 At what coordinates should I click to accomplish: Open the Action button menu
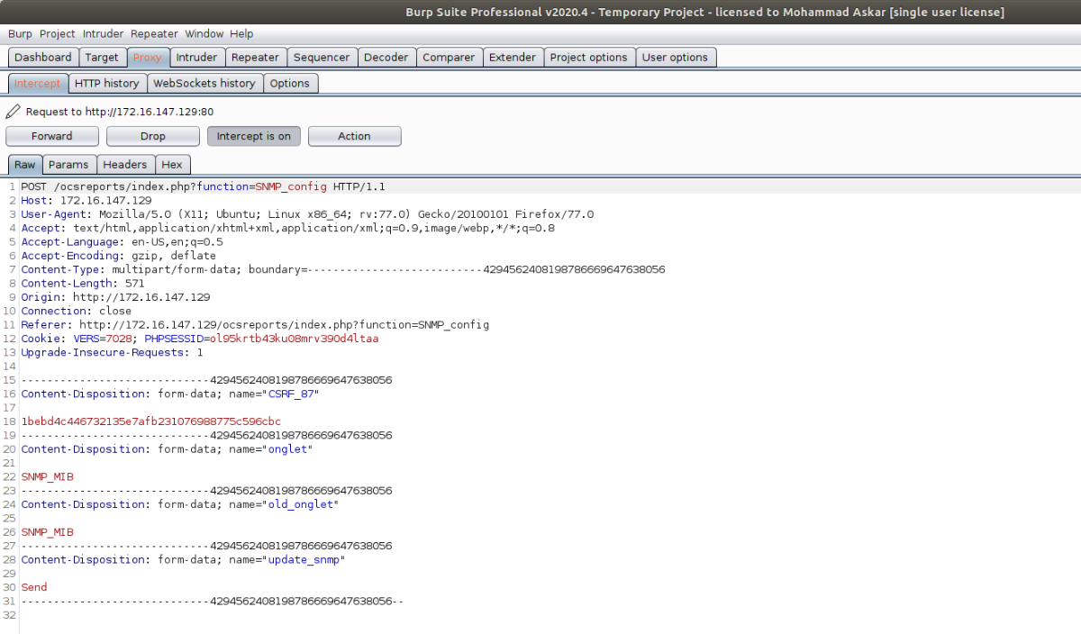(x=355, y=136)
